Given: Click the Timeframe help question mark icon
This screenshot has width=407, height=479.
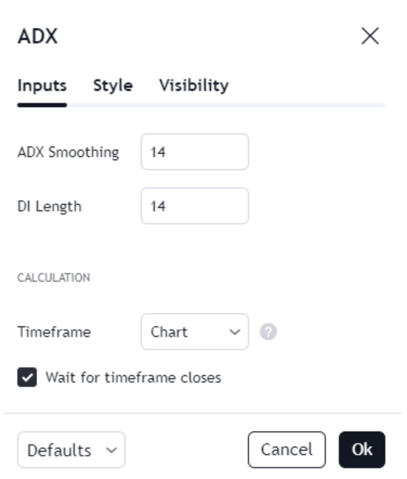Looking at the screenshot, I should (x=268, y=332).
